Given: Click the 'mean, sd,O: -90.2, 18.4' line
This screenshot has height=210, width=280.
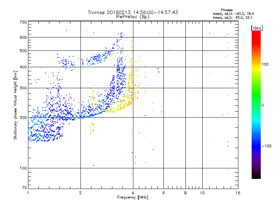Looking at the screenshot, I should [x=233, y=14].
